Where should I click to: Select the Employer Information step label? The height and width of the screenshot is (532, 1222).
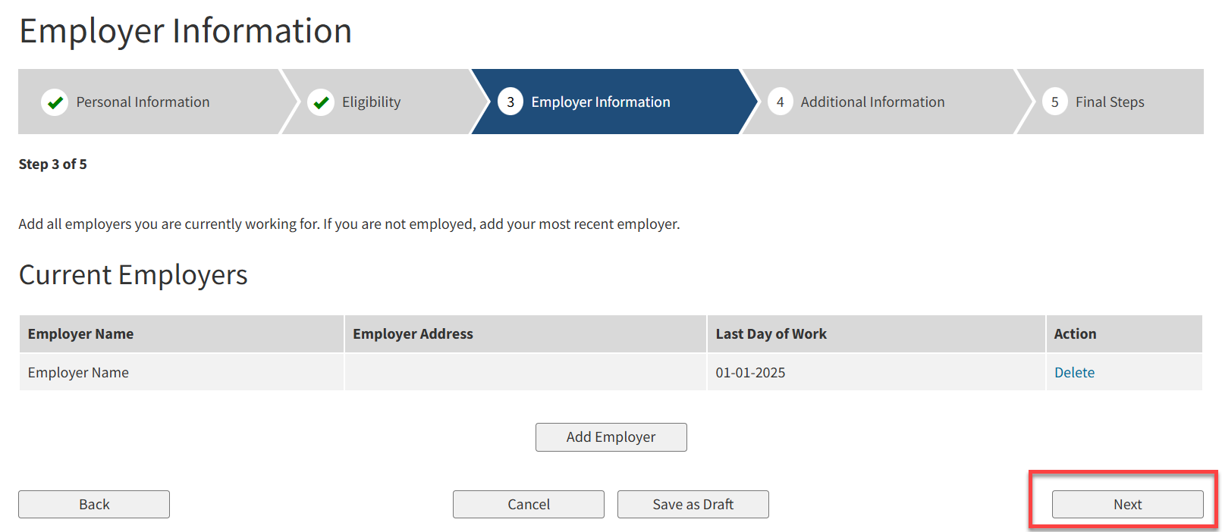(x=600, y=102)
